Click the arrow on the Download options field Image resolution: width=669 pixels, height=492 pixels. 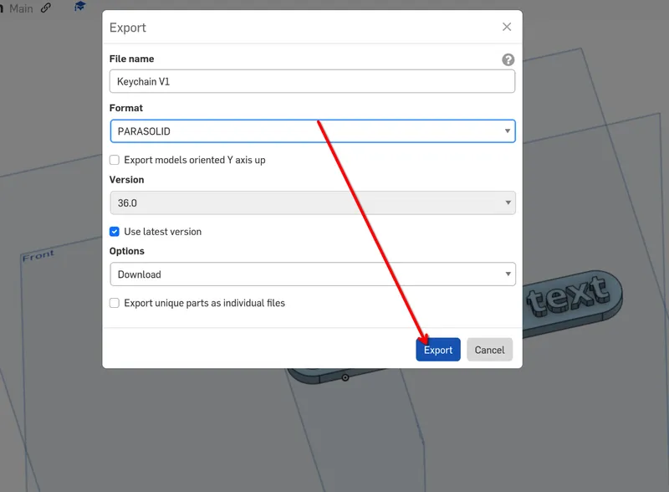tap(508, 274)
